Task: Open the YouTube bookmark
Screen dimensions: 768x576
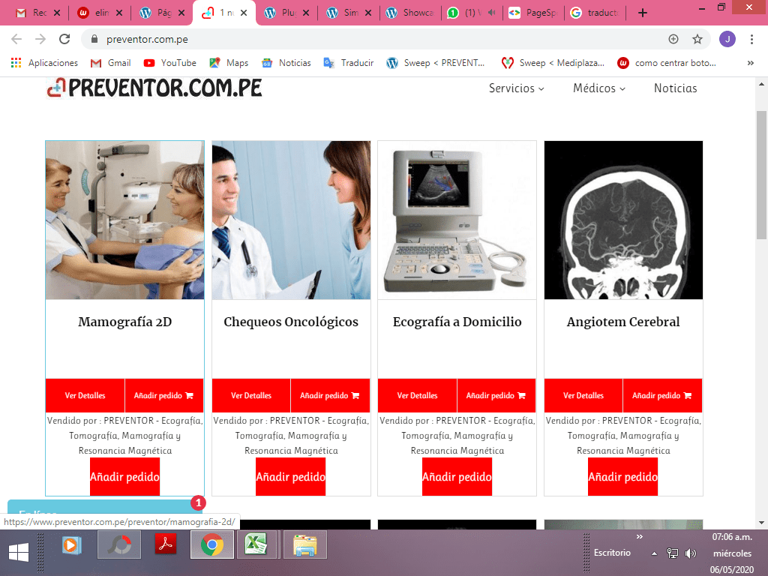Action: [x=170, y=63]
